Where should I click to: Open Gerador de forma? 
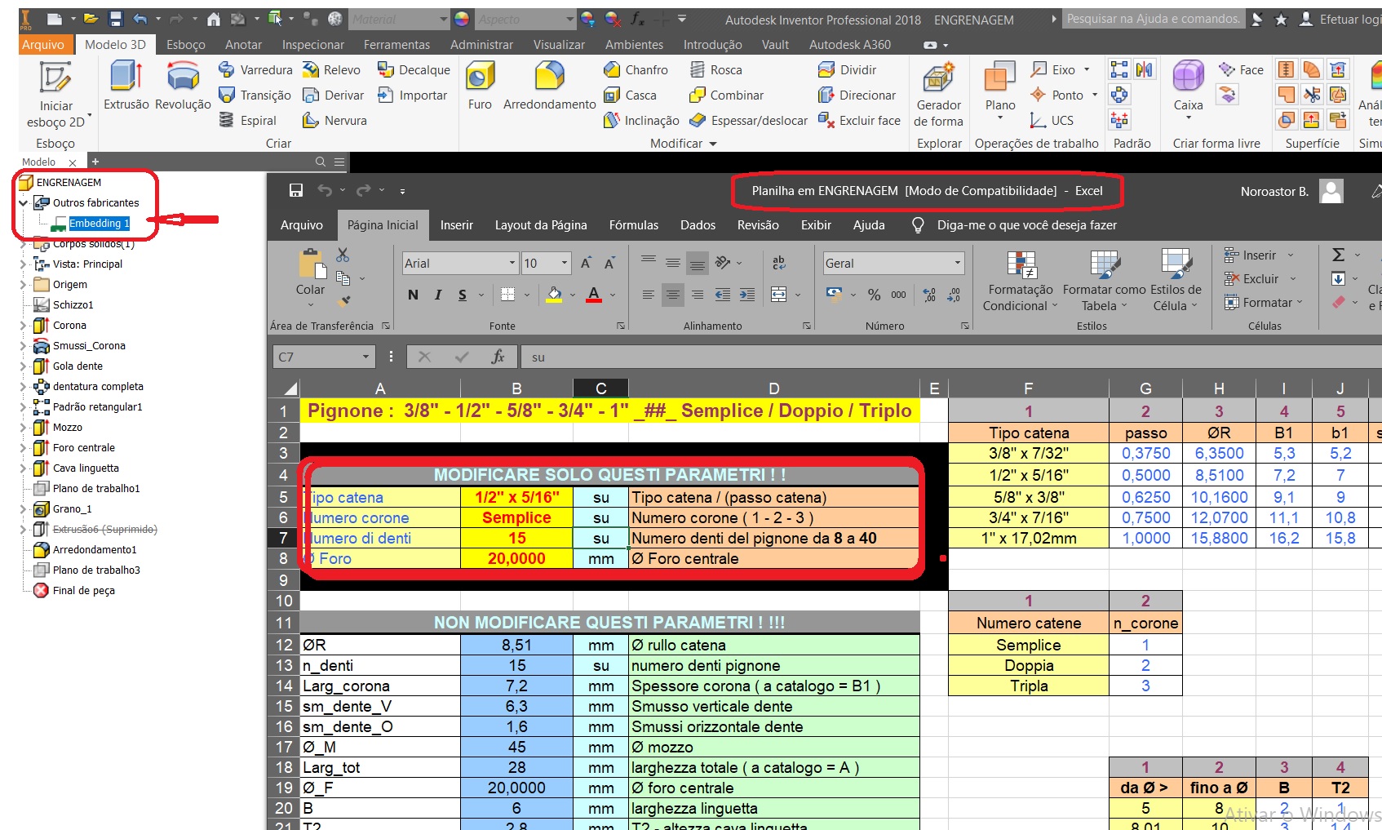pos(938,95)
